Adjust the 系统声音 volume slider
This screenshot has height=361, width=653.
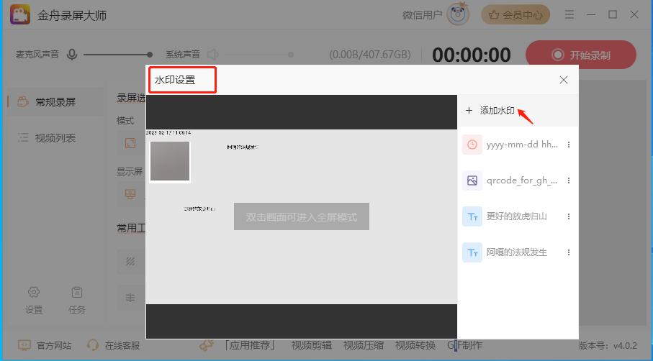pyautogui.click(x=259, y=55)
